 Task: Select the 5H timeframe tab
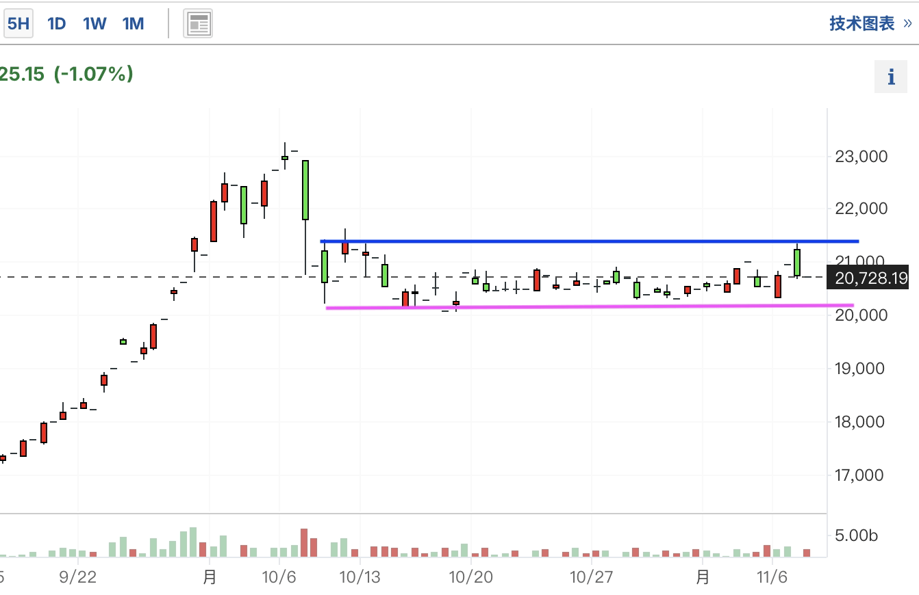pyautogui.click(x=17, y=24)
